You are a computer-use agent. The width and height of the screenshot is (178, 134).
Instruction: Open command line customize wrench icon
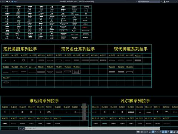coord(23,128)
